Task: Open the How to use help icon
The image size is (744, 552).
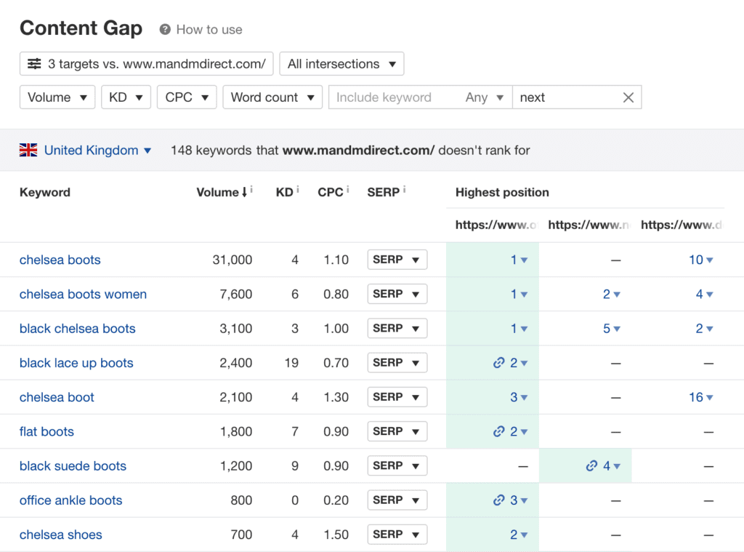Action: (165, 29)
